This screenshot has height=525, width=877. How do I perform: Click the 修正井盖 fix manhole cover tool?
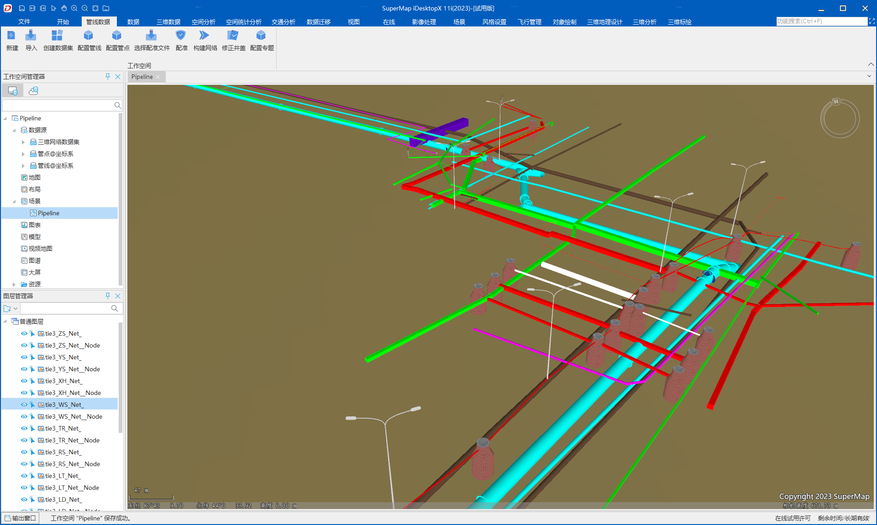point(233,40)
